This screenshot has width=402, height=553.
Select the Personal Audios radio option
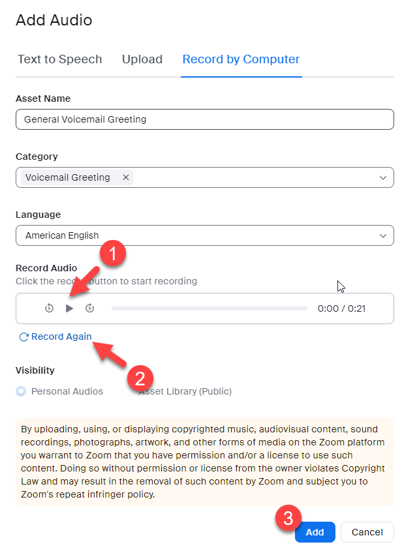coord(22,391)
